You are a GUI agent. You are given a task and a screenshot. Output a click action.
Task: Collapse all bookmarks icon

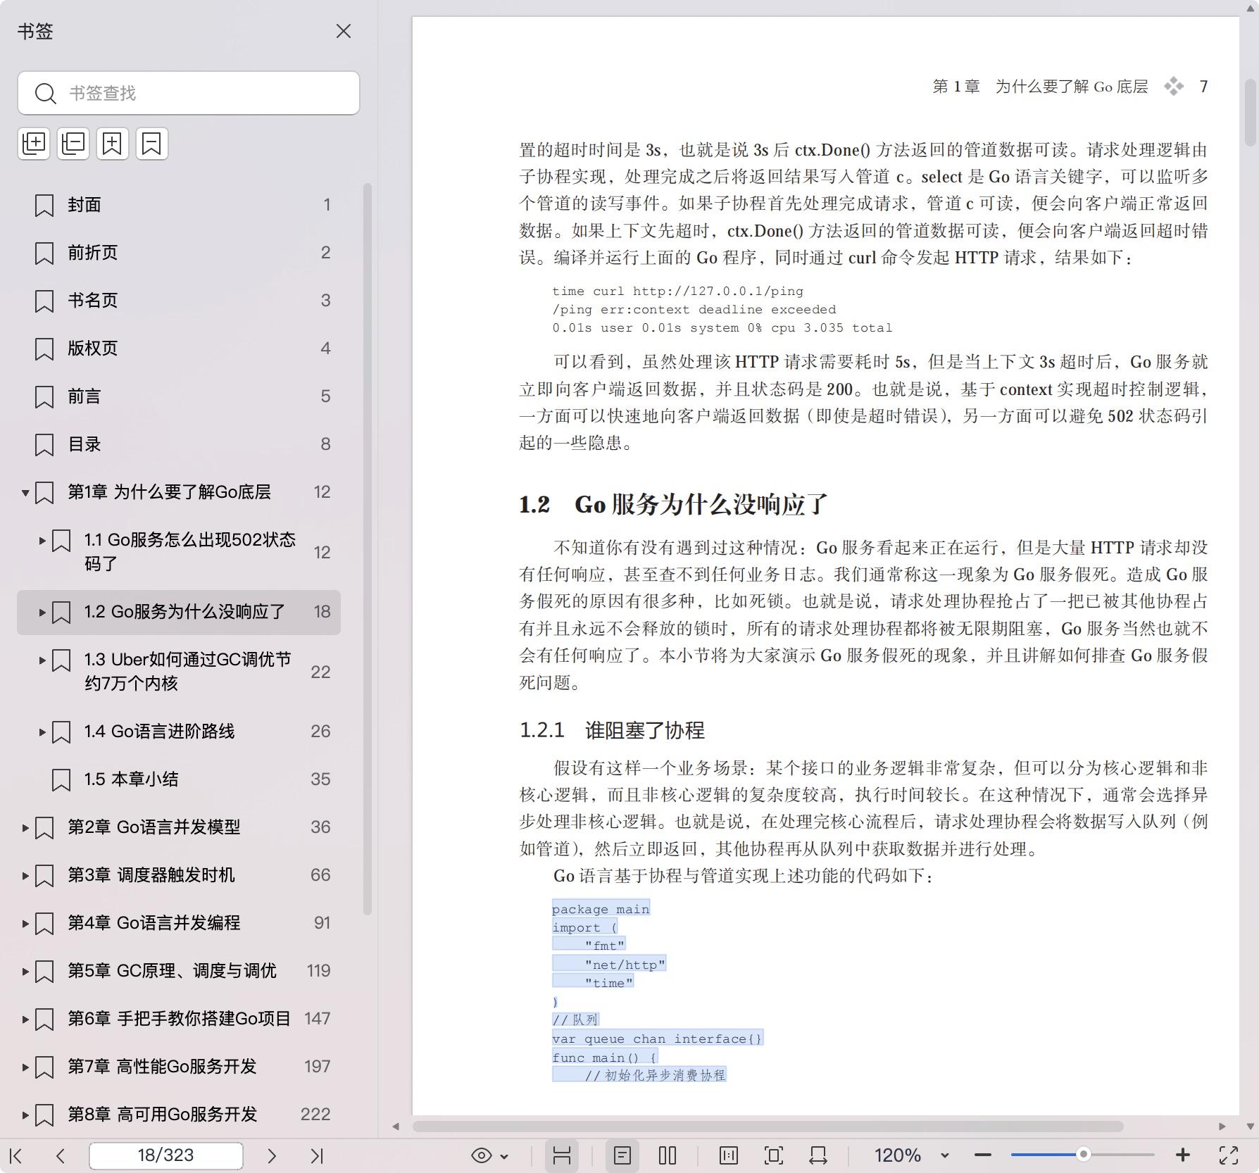click(73, 144)
